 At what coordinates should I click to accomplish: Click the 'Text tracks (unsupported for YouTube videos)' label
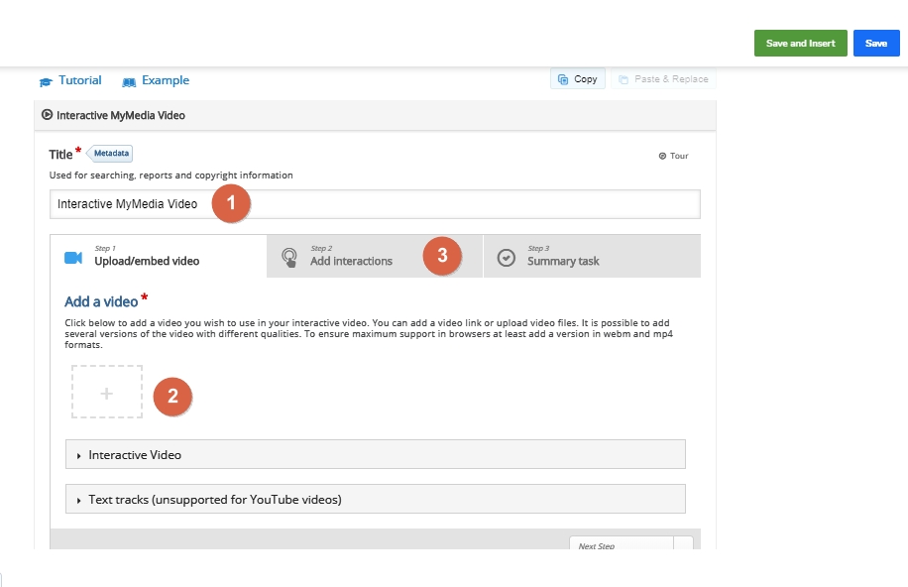[215, 500]
